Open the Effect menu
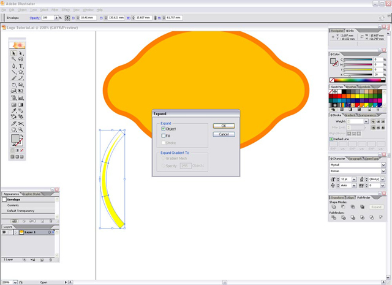Image resolution: width=392 pixels, height=285 pixels. (66, 10)
